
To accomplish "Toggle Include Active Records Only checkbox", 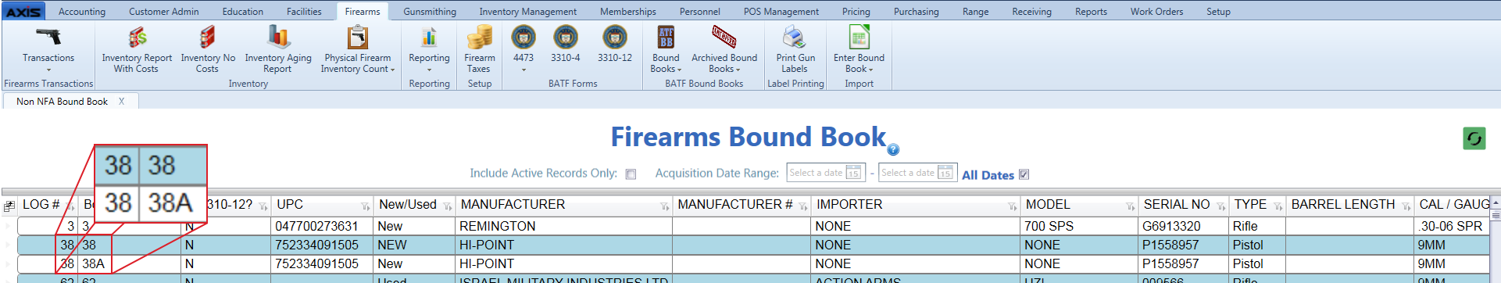I will pos(631,174).
